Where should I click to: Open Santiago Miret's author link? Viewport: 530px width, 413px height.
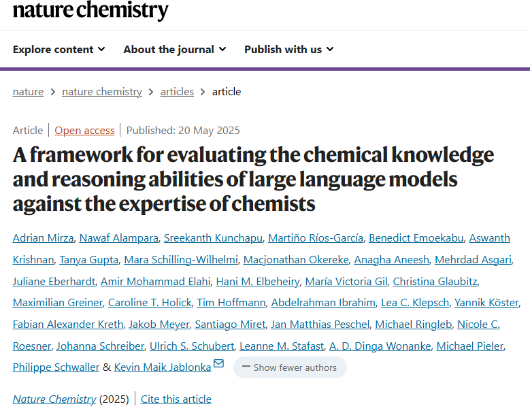230,325
